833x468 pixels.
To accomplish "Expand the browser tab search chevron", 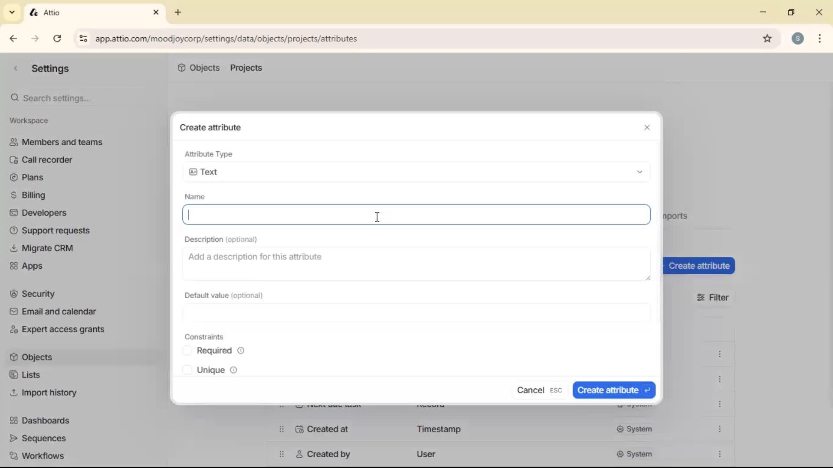I will click(x=12, y=12).
